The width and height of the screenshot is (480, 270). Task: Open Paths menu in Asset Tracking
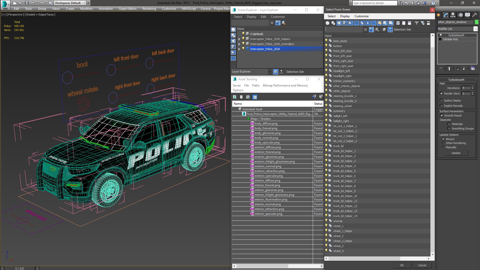[x=256, y=85]
